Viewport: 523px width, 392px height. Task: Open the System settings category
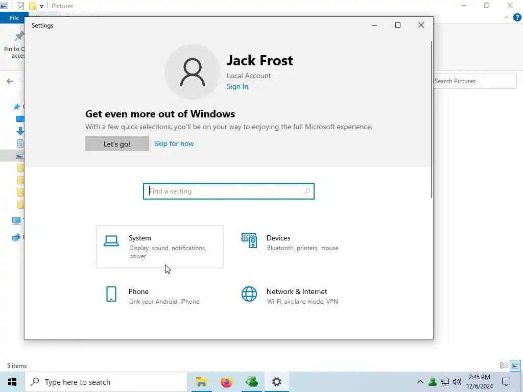160,247
